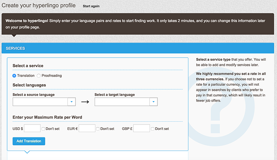Select the Translation radio button
The height and width of the screenshot is (160, 277).
click(x=14, y=76)
